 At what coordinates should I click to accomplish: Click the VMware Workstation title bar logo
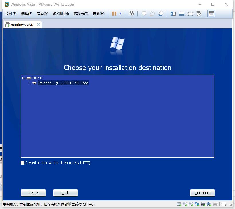(7, 4)
